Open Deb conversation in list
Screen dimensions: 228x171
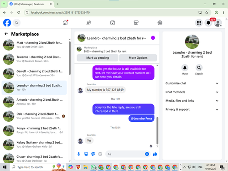point(34,116)
